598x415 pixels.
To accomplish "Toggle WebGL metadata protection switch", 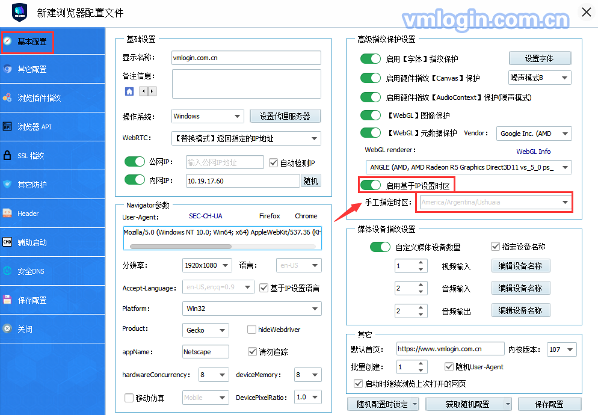I will tap(371, 133).
